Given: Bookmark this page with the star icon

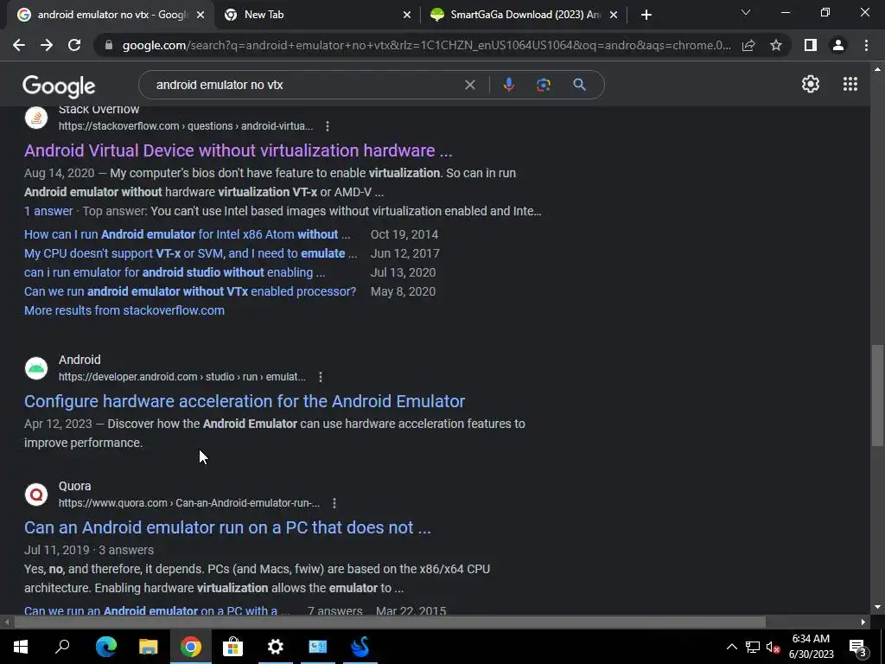Looking at the screenshot, I should 776,45.
